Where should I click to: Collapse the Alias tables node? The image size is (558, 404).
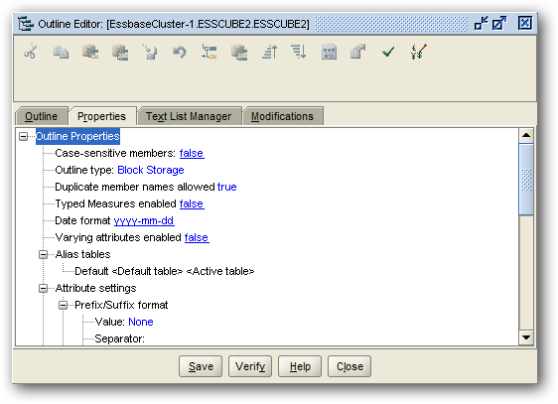point(43,254)
